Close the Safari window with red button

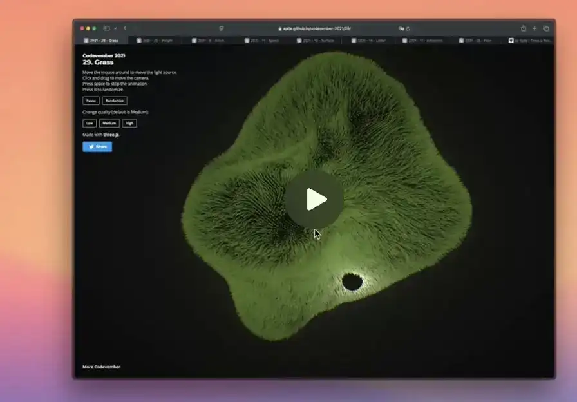tap(82, 28)
